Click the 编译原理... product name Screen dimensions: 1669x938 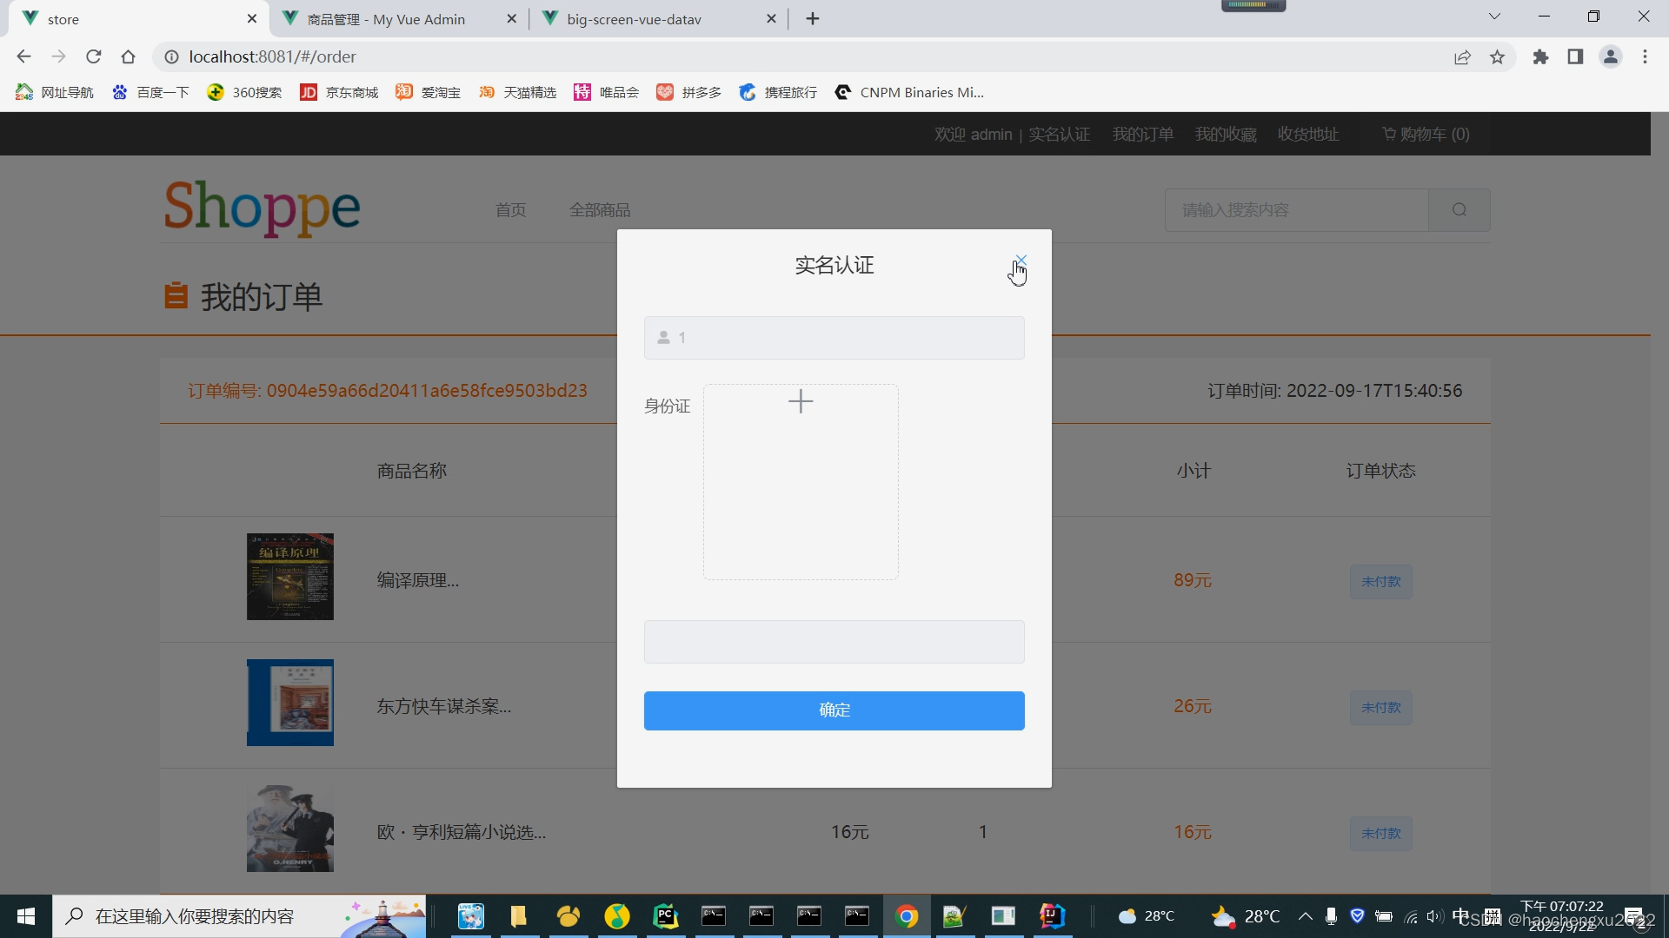point(418,580)
